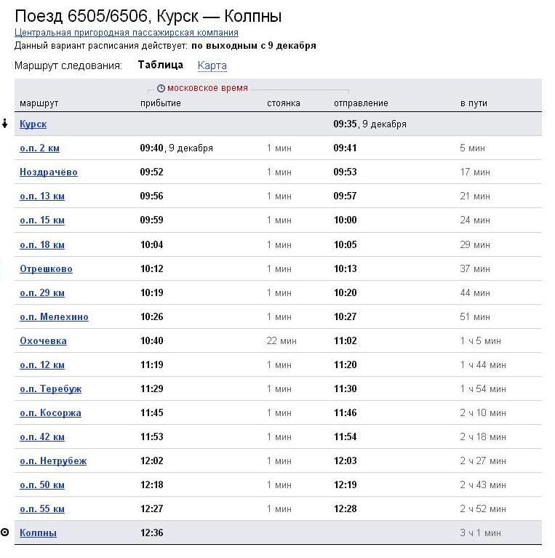Viewport: 555px width, 558px height.
Task: Open the Колпны terminus link
Action: (x=38, y=533)
